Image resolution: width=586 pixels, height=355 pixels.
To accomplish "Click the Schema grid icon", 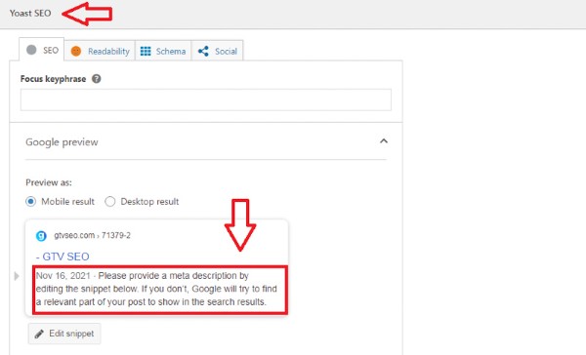I will coord(146,51).
